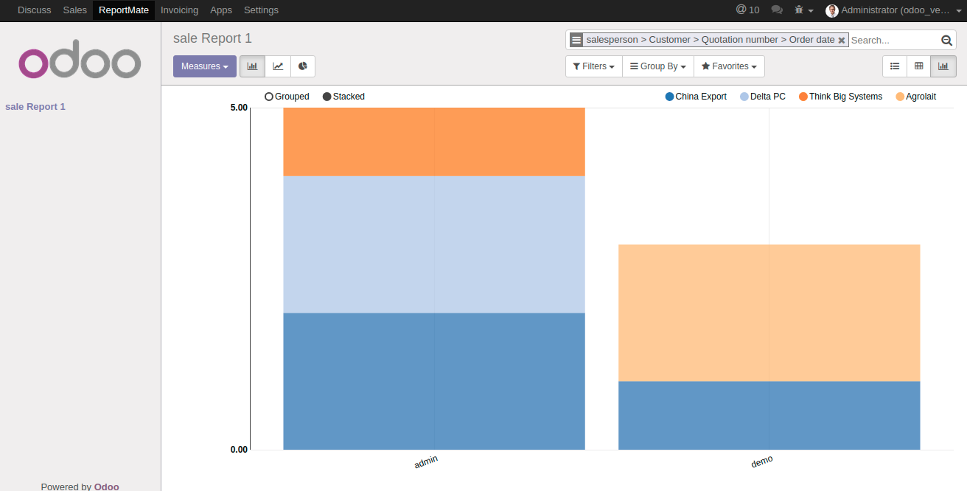Select the Stacked chart mode radio
The width and height of the screenshot is (967, 491).
325,96
